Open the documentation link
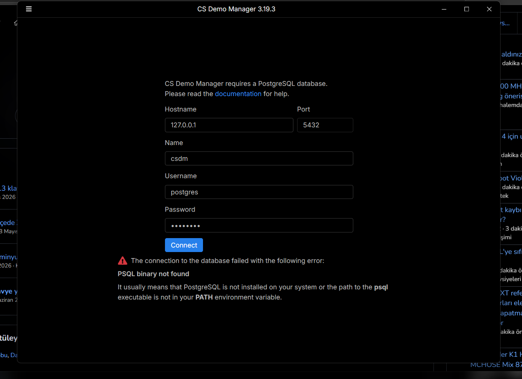Screen dimensions: 522x379 (238, 94)
